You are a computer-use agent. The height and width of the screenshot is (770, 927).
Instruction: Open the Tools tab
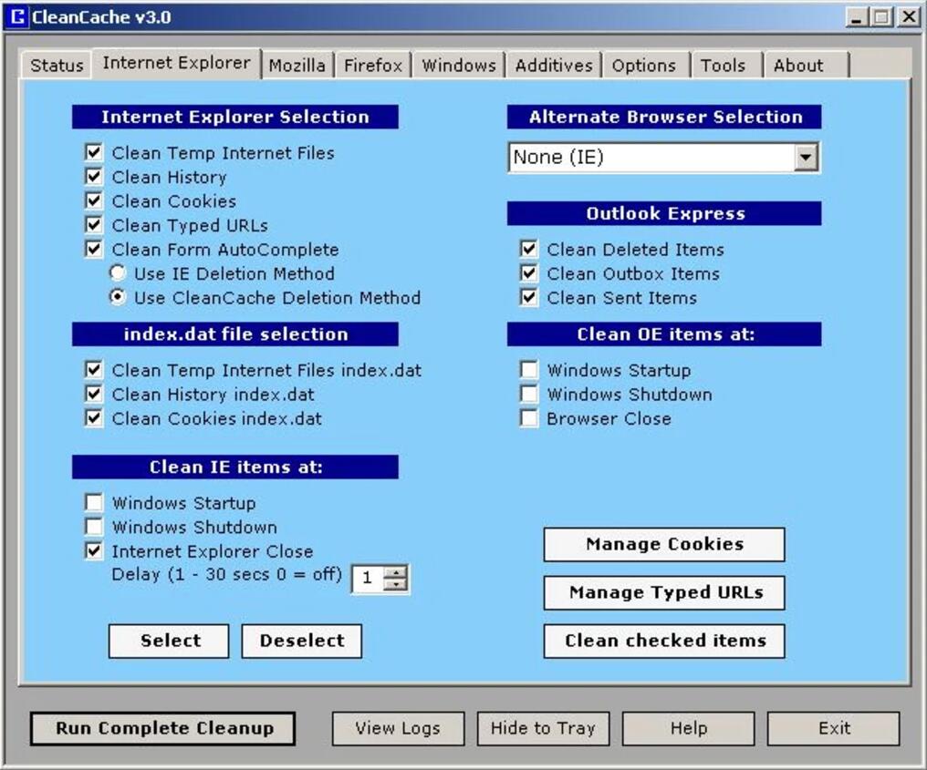tap(723, 65)
